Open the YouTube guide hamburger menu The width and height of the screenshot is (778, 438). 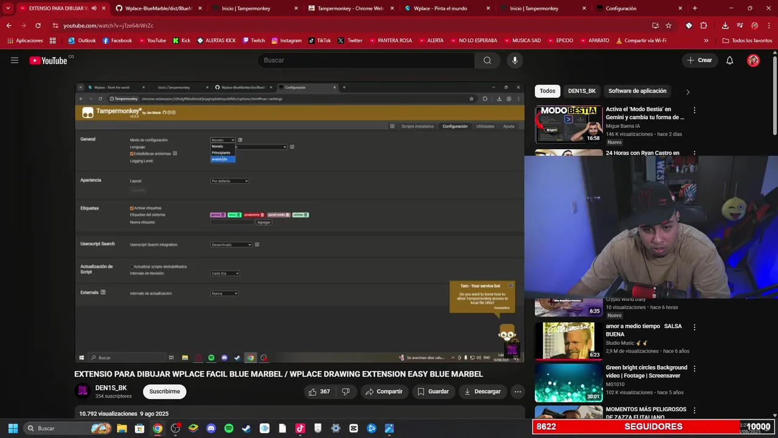[x=15, y=60]
